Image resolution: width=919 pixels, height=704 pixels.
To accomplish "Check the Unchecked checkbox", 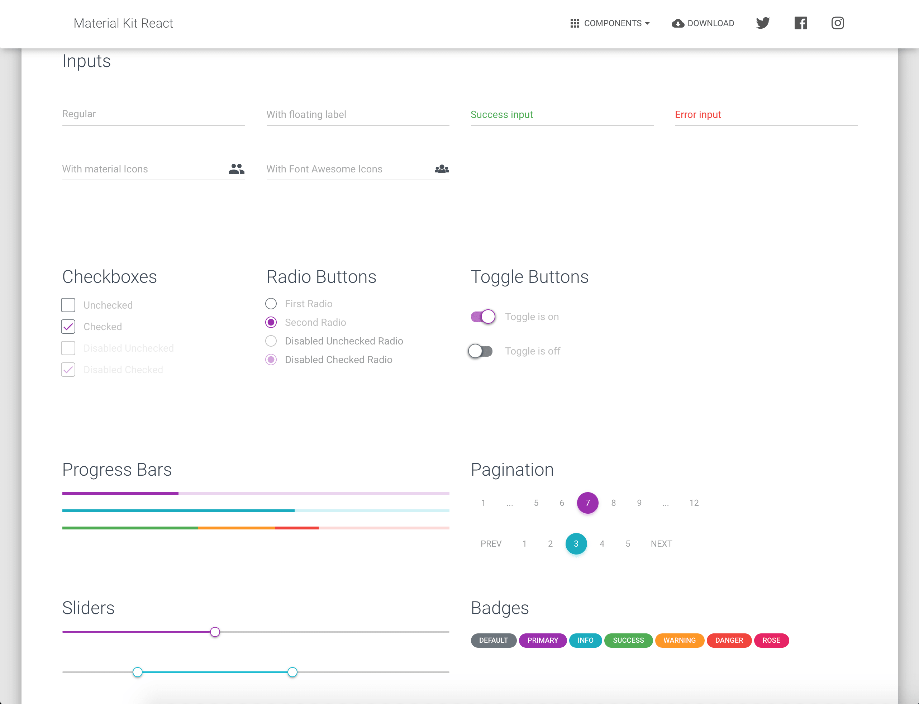I will pyautogui.click(x=68, y=305).
